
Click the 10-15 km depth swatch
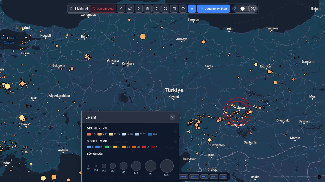(x=111, y=134)
